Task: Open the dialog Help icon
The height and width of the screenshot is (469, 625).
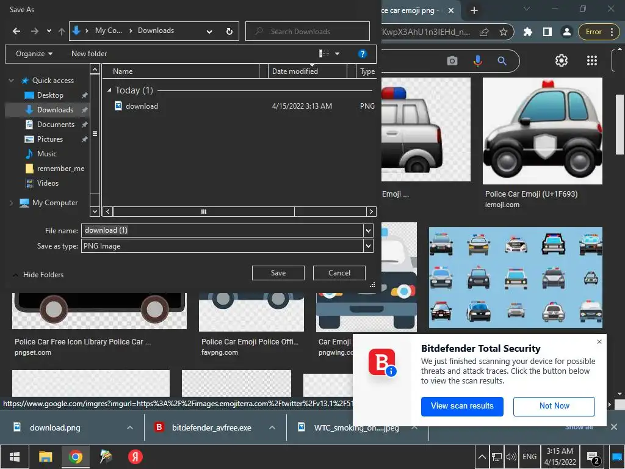Action: point(363,54)
